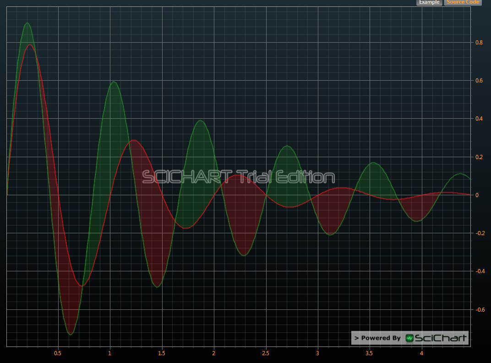
Task: Click the X-axis label 3.5
Action: (370, 353)
